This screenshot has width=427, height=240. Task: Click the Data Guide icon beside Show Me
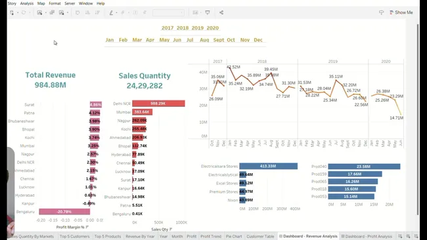click(x=381, y=12)
